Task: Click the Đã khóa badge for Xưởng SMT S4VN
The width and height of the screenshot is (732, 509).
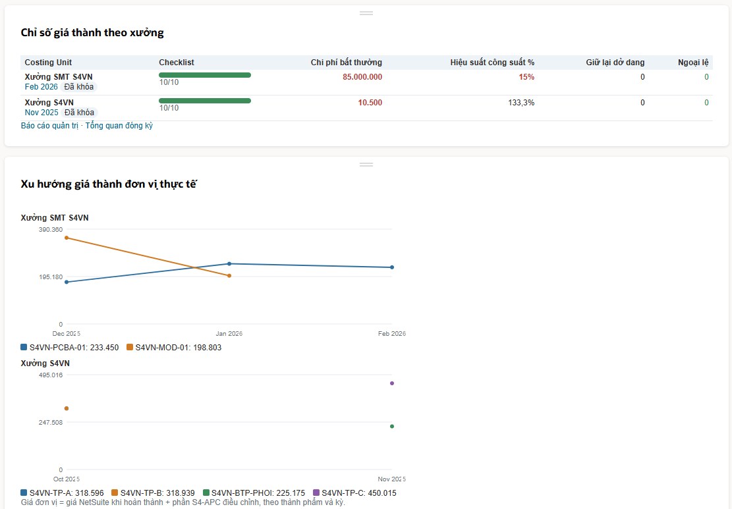Action: 79,87
